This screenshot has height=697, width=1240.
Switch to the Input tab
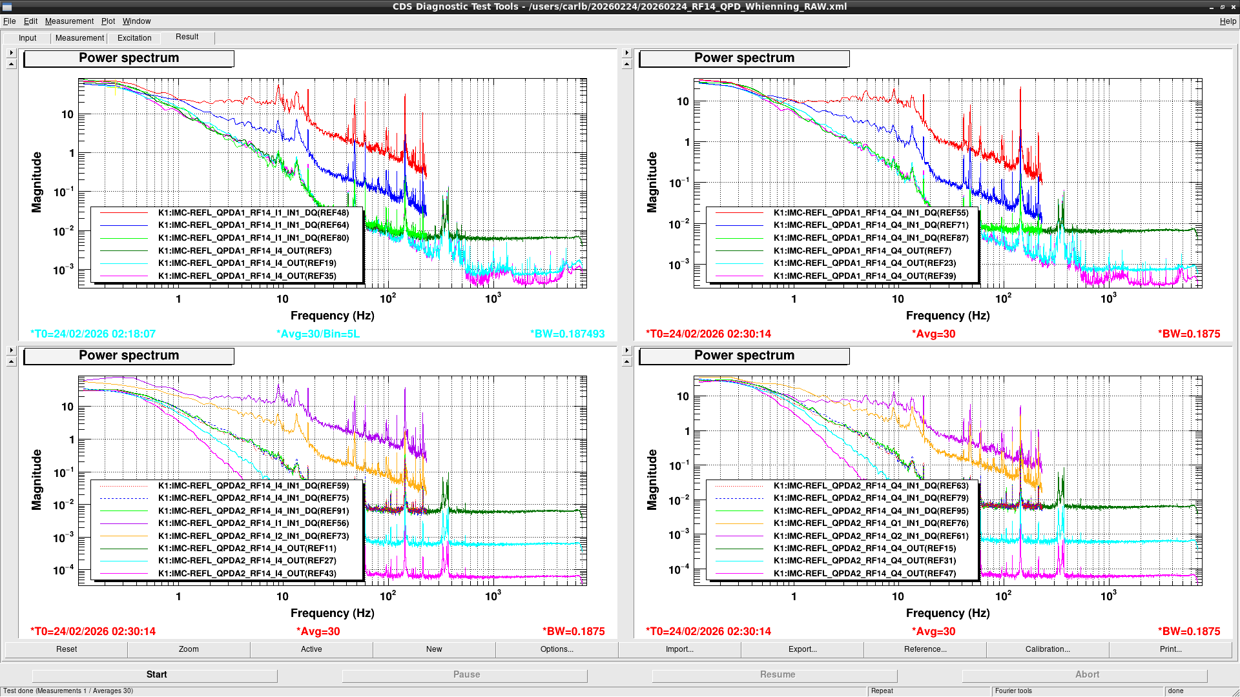pos(28,38)
